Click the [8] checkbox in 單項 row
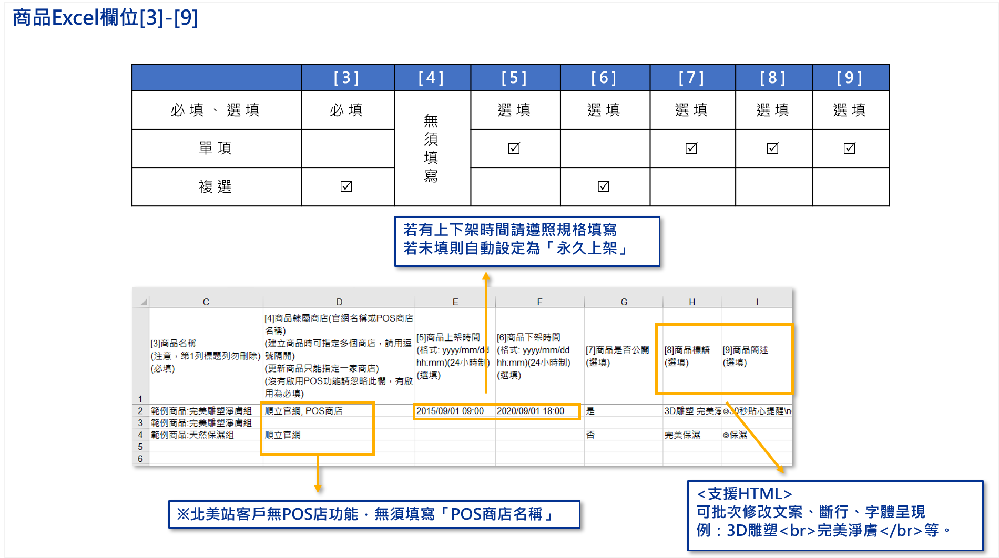This screenshot has height=558, width=999. point(772,148)
